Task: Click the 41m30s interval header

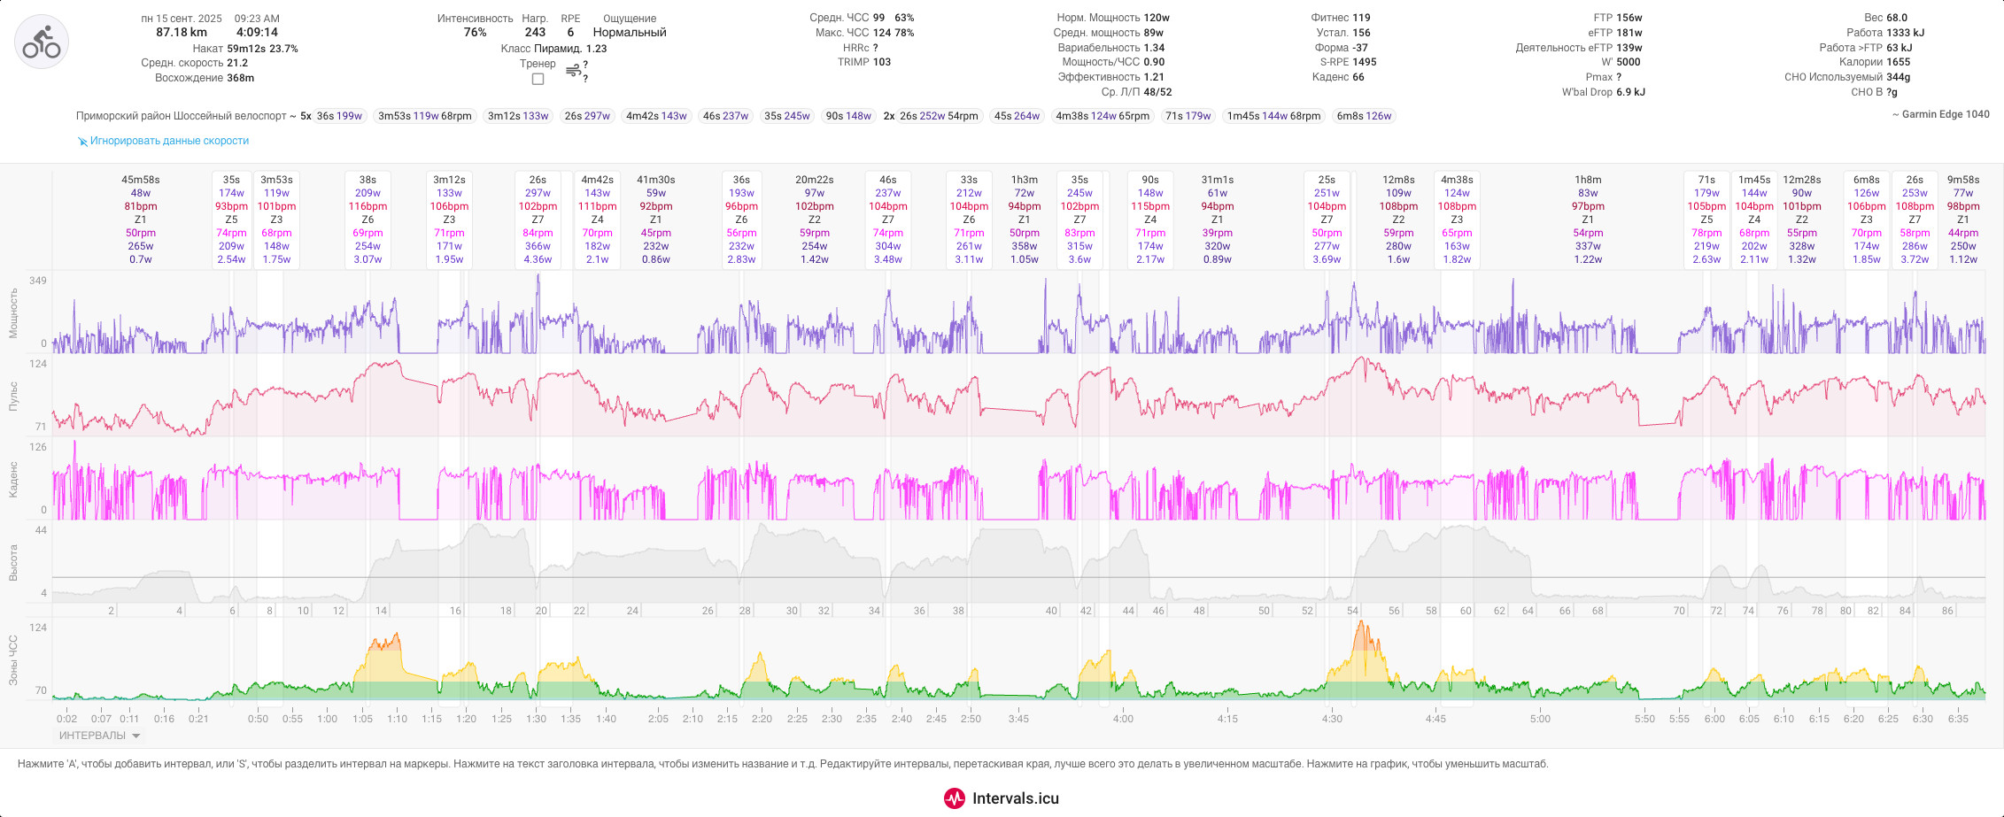Action: click(x=656, y=180)
